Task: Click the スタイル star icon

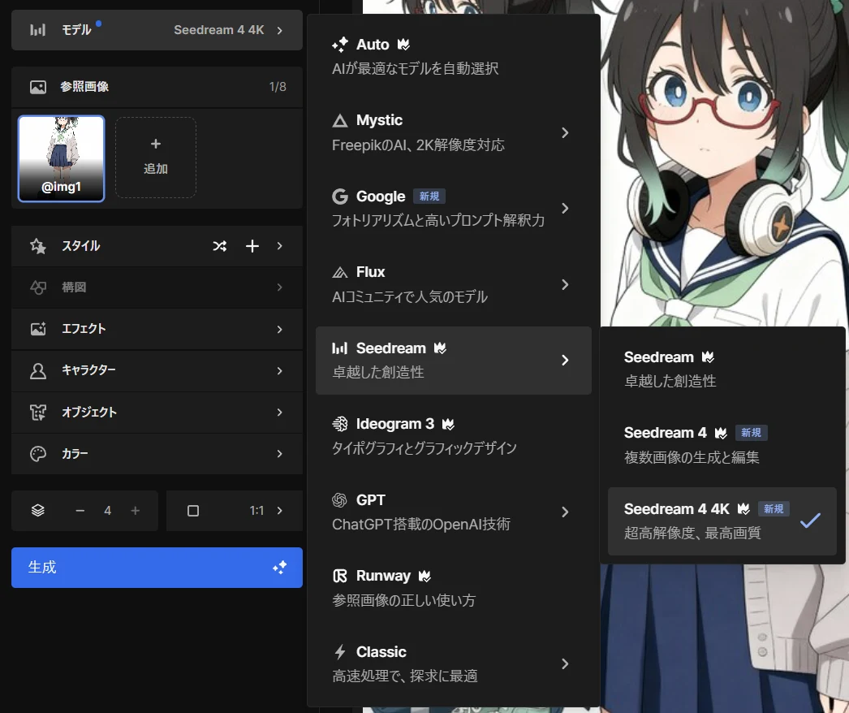Action: click(x=38, y=246)
